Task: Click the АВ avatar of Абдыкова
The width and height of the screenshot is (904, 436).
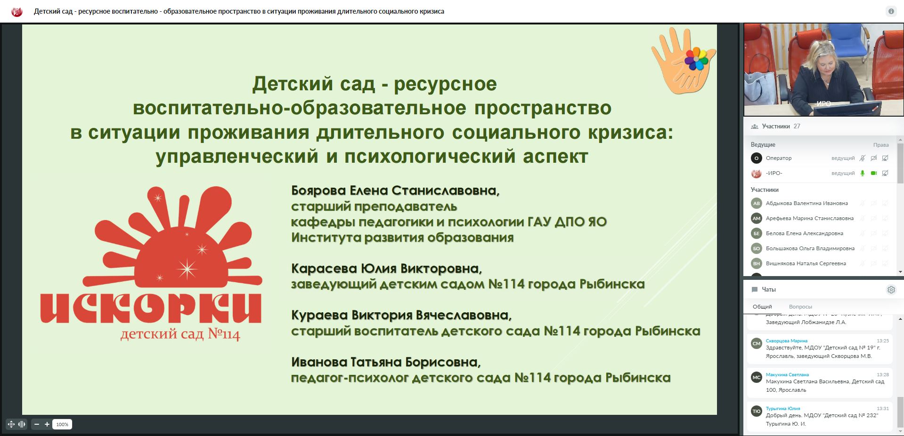Action: (x=757, y=204)
